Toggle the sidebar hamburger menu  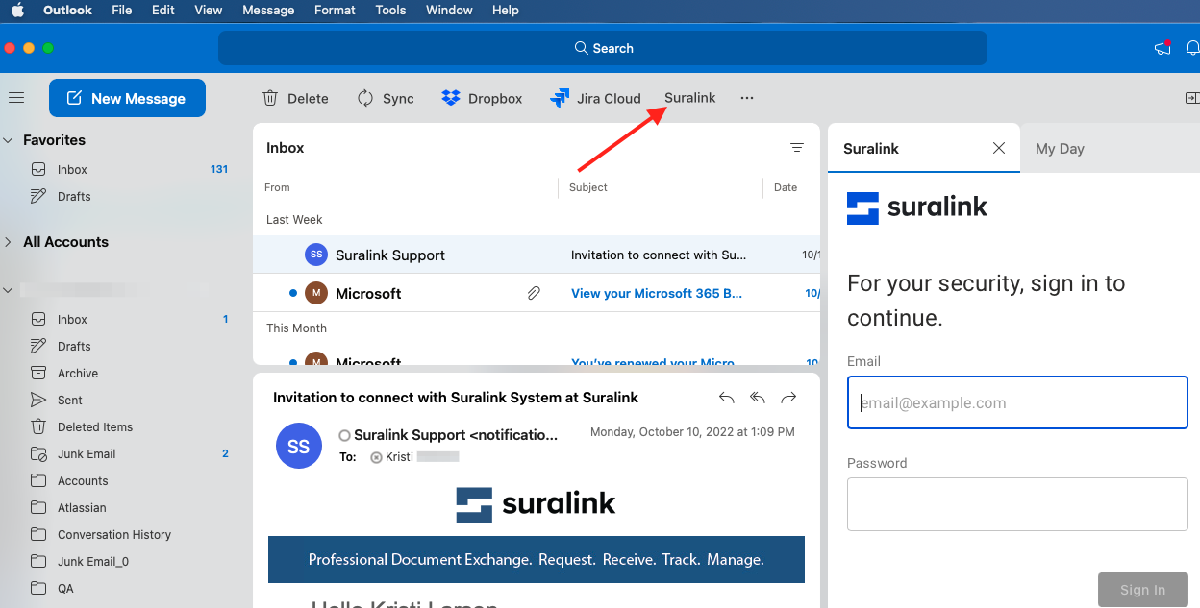16,98
